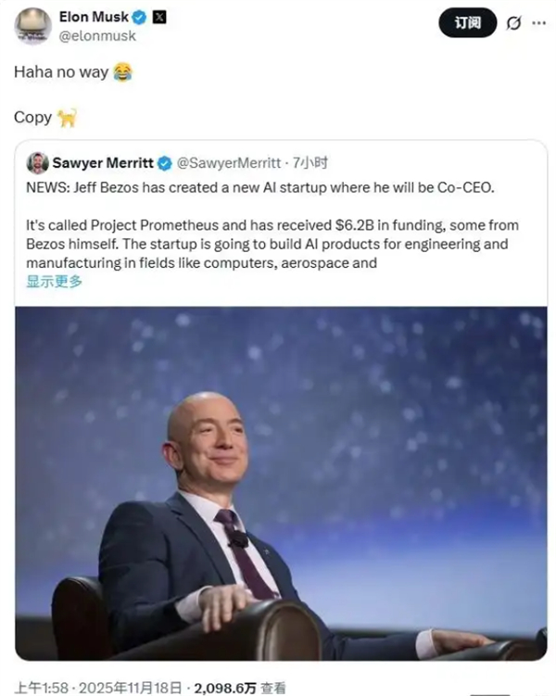The width and height of the screenshot is (556, 696).
Task: Click the X affiliate badge next to Elon Musk
Action: click(159, 18)
